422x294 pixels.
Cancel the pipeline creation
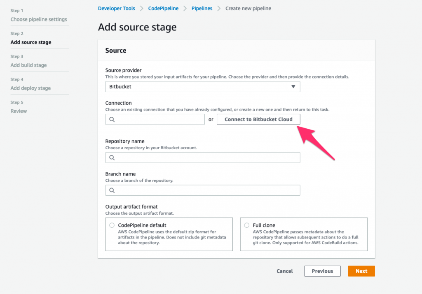(x=284, y=271)
